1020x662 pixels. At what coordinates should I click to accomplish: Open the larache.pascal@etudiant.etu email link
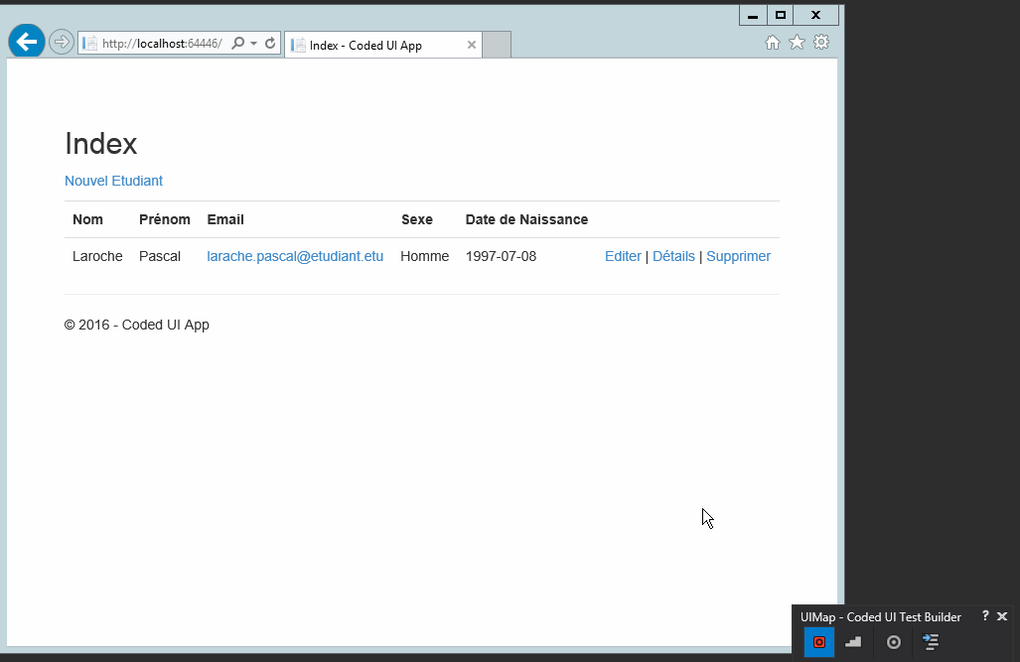pyautogui.click(x=295, y=256)
